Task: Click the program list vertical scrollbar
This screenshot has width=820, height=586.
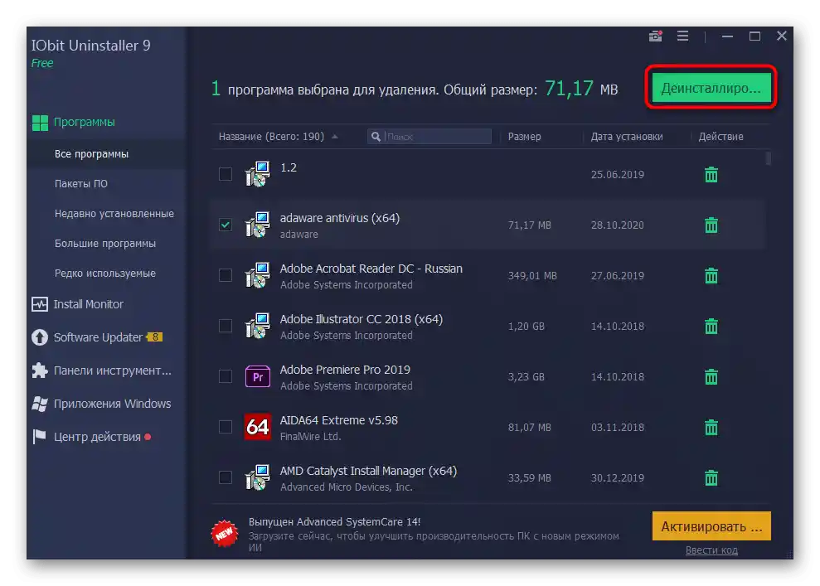Action: (768, 158)
